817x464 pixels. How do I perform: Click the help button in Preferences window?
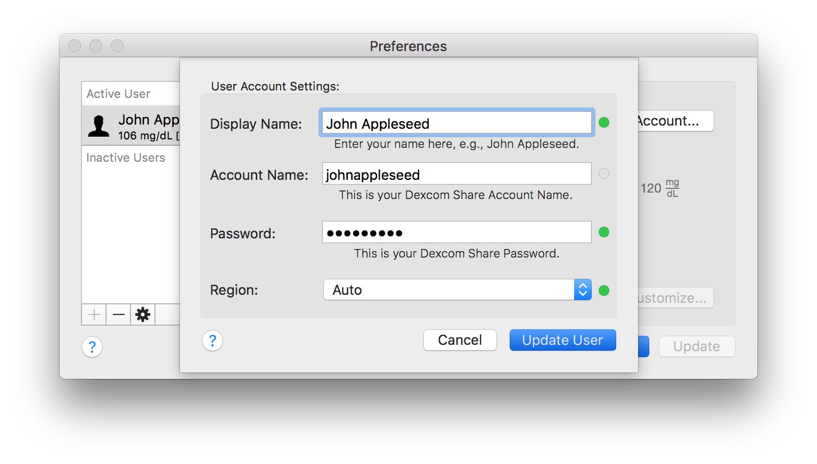(x=92, y=347)
